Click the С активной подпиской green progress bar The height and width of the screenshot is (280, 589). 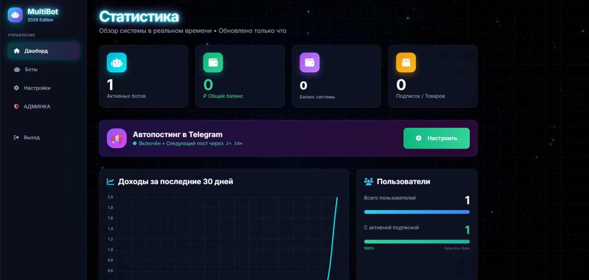pyautogui.click(x=417, y=241)
